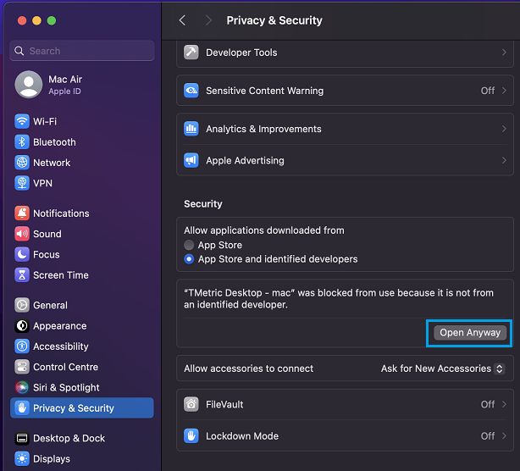Click the Siri & Spotlight icon

click(22, 387)
